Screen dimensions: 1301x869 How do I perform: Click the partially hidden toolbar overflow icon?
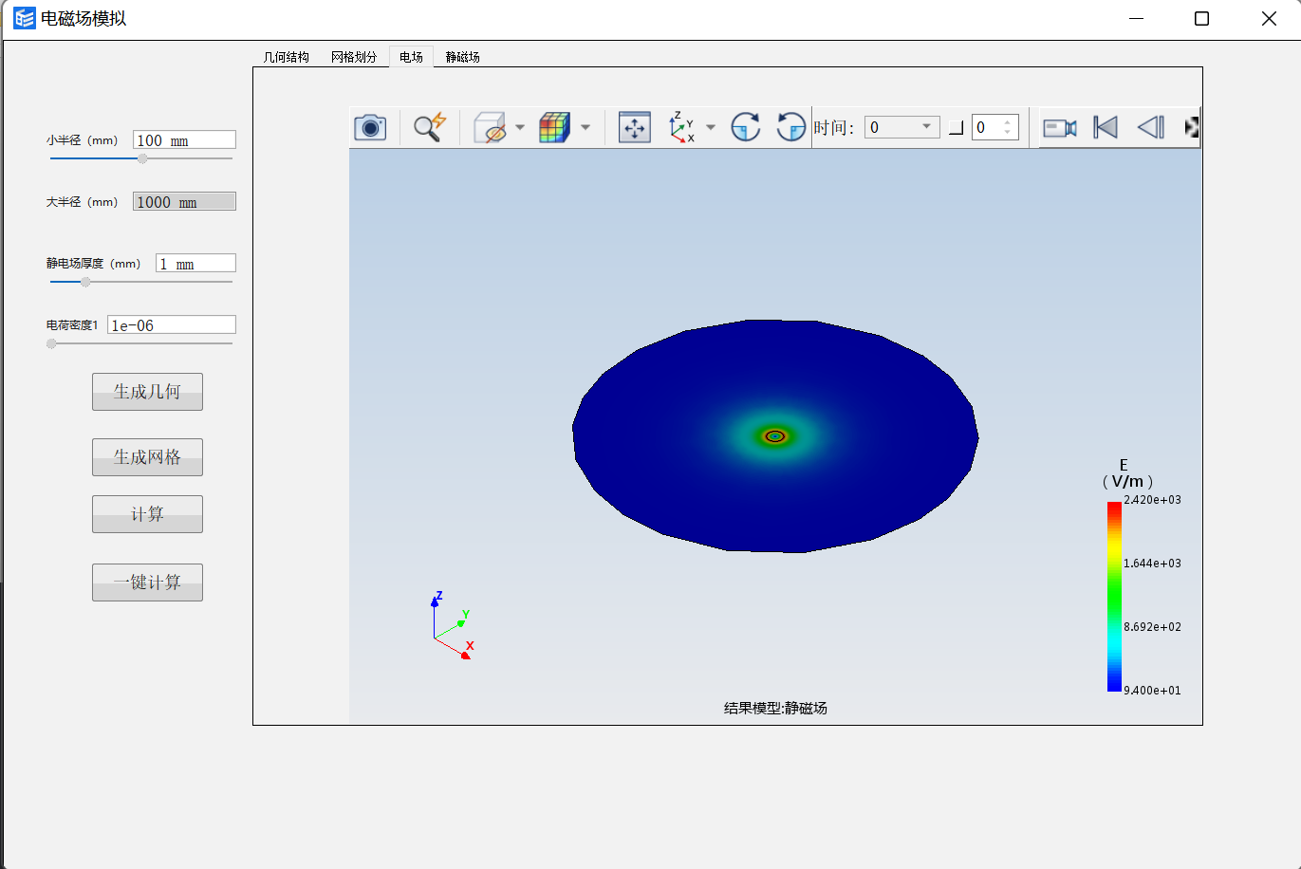[x=1192, y=127]
